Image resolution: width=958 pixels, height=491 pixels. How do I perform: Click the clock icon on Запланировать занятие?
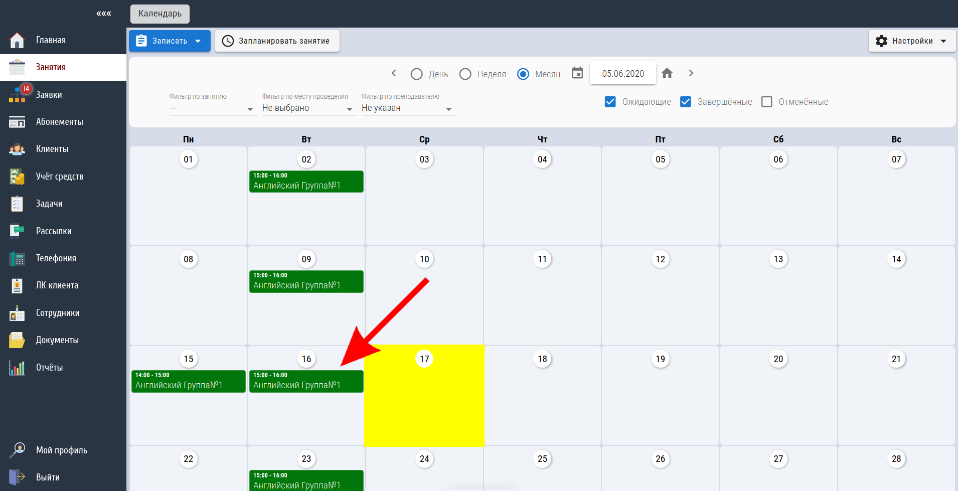pyautogui.click(x=228, y=41)
